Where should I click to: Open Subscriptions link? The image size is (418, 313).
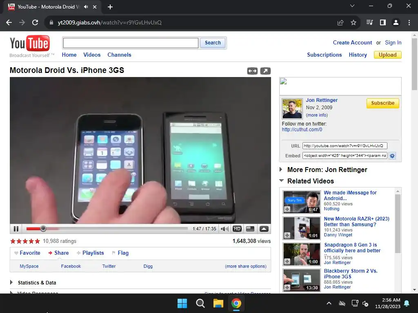(325, 55)
